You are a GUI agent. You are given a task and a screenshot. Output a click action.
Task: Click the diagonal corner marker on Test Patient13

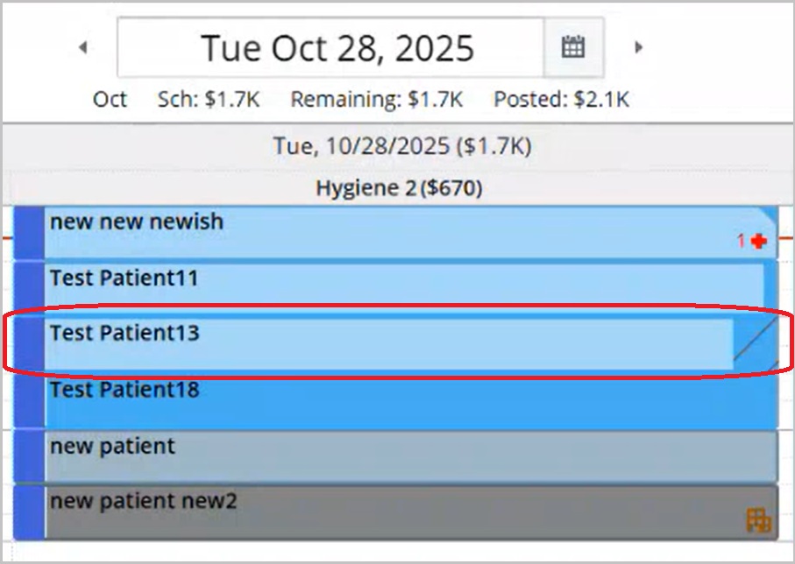pyautogui.click(x=756, y=342)
